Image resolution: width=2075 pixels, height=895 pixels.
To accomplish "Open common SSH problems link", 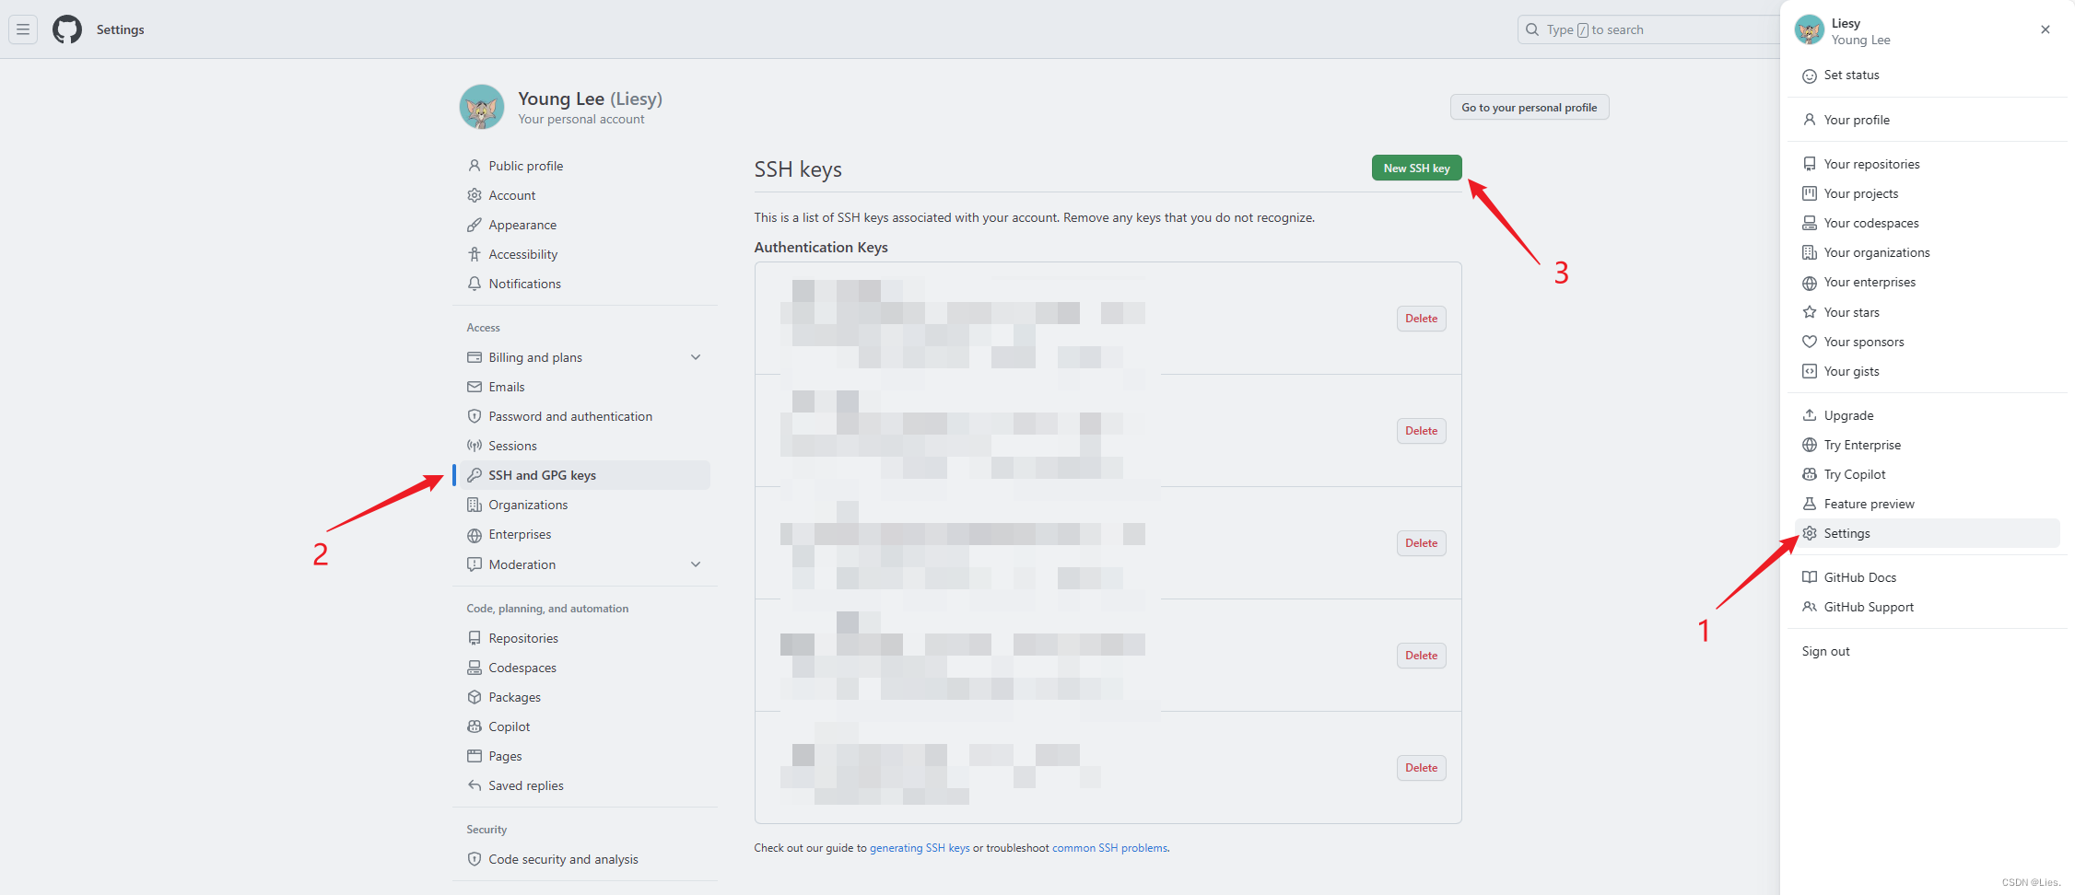I will pyautogui.click(x=1110, y=848).
